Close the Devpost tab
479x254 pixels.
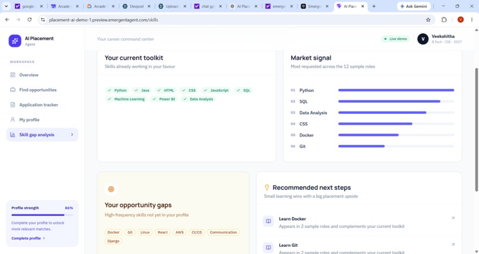[149, 6]
